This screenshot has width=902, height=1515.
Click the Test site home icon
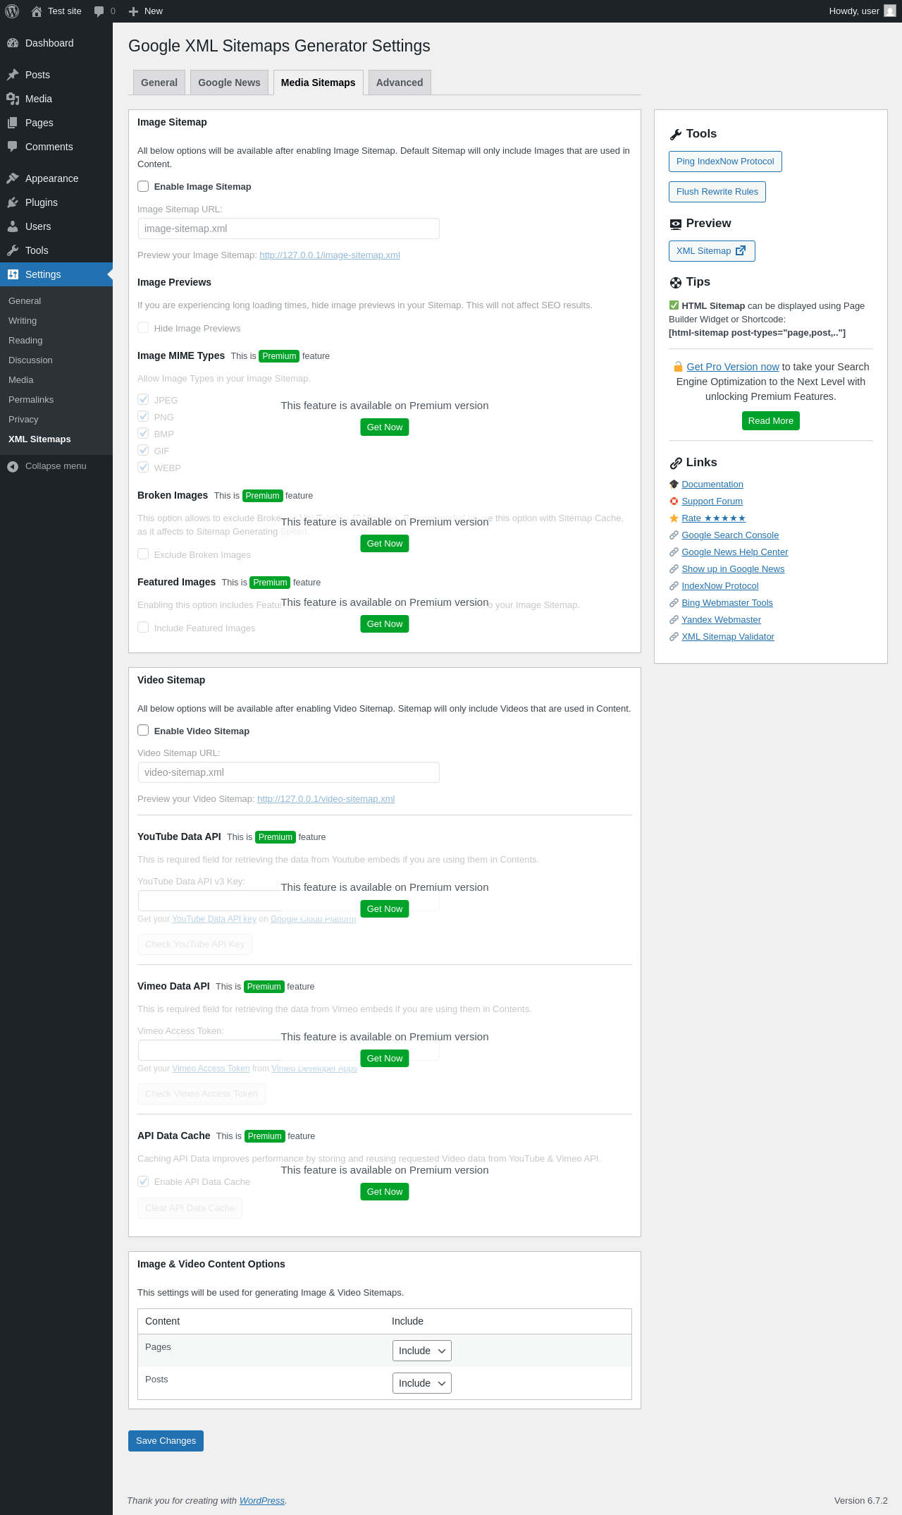click(37, 11)
